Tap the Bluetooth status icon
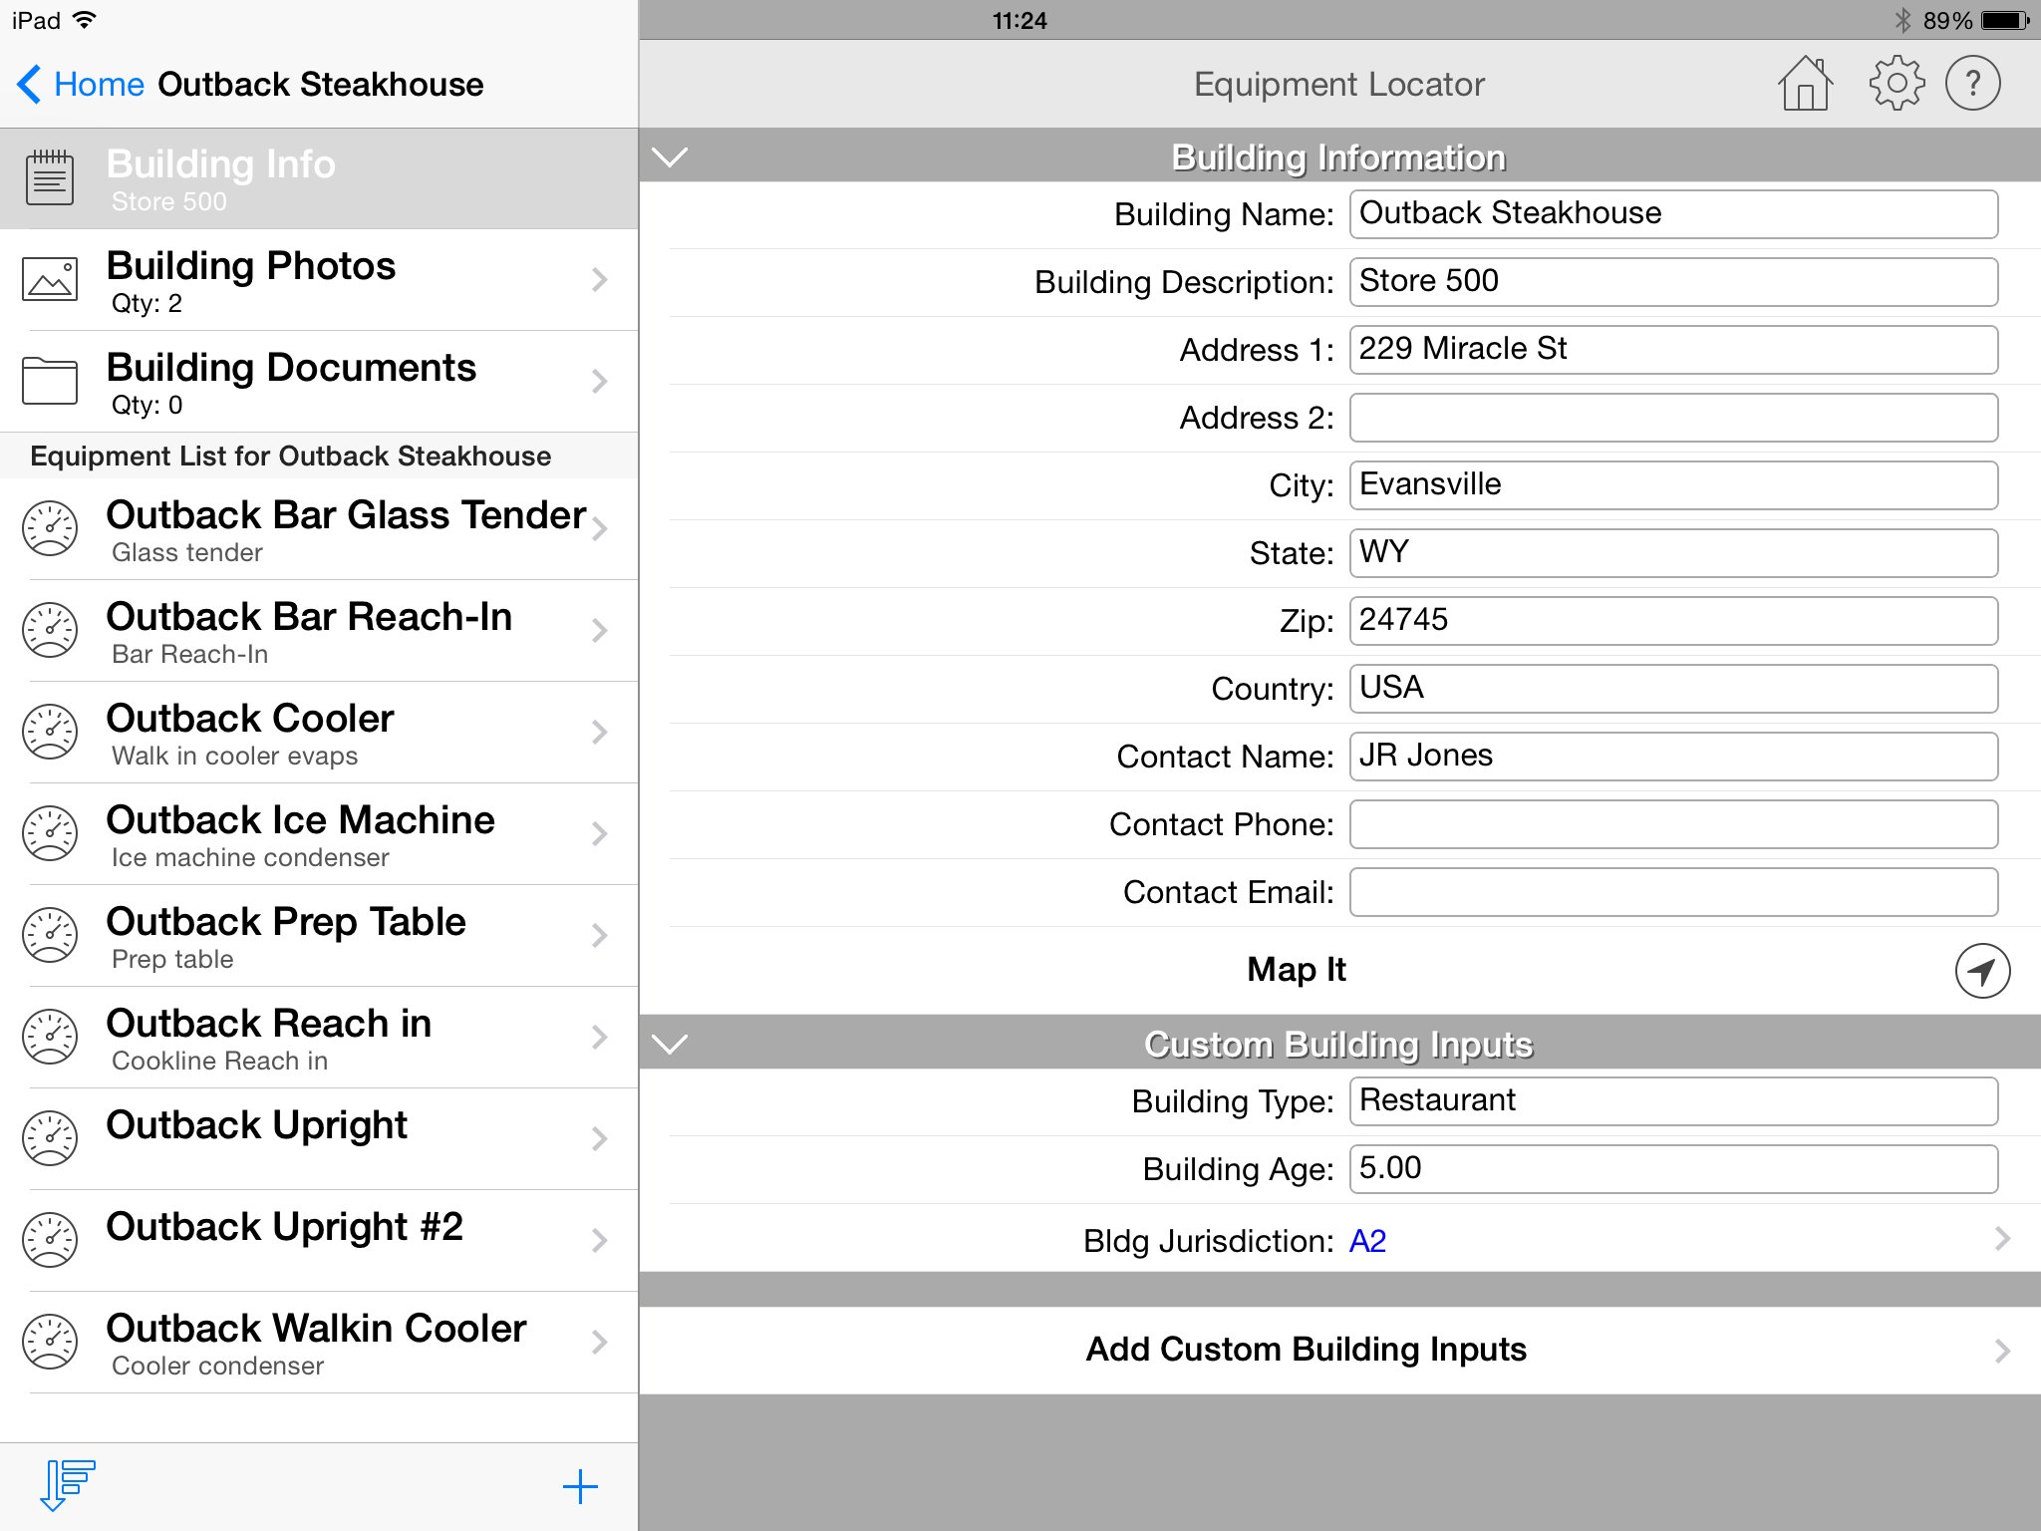Screen dimensions: 2041x1531 click(1902, 20)
